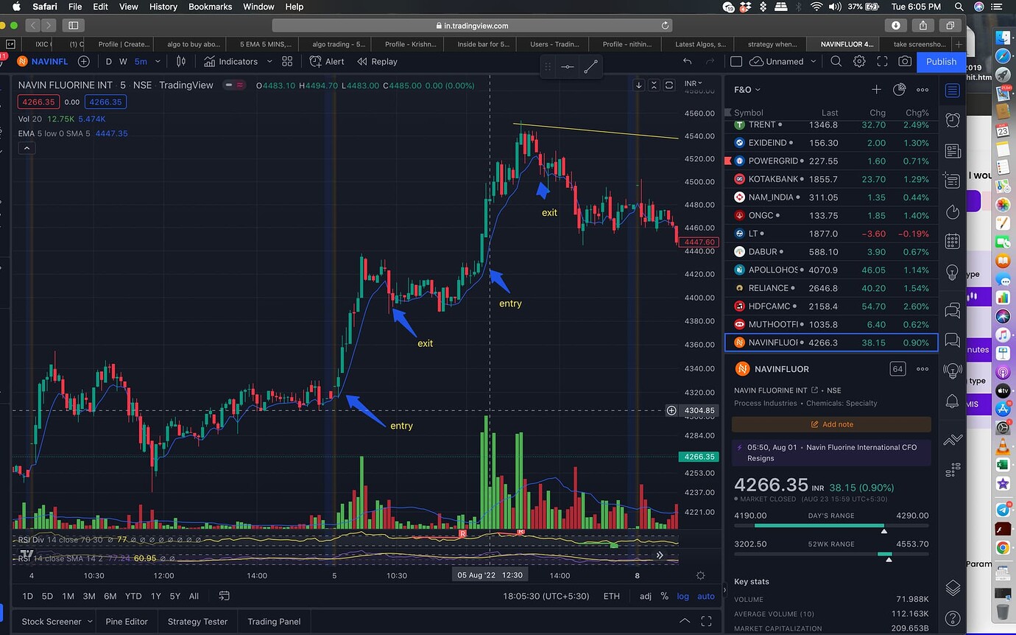This screenshot has height=635, width=1016.
Task: Switch to Daily interval D
Action: coord(109,62)
